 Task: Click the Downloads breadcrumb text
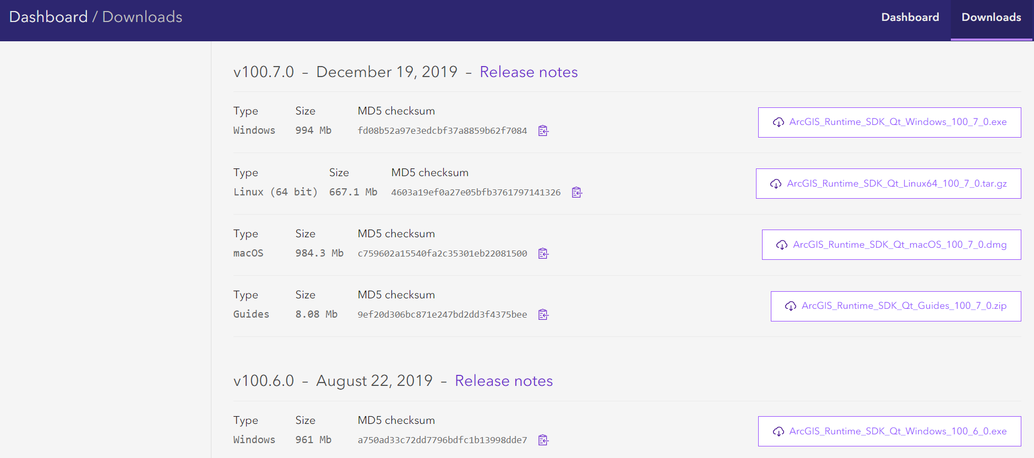point(142,17)
